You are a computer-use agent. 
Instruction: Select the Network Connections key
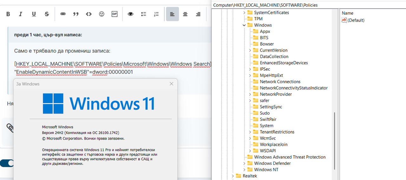point(280,82)
